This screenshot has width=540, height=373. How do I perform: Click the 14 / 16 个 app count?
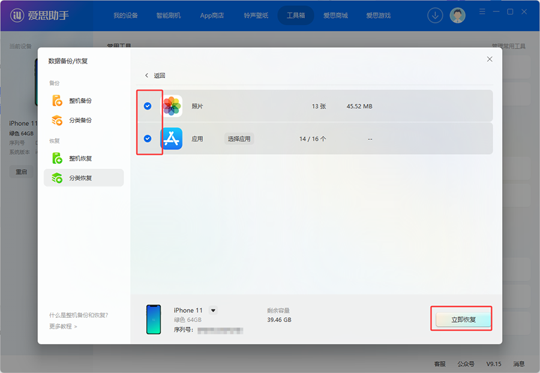(x=313, y=139)
